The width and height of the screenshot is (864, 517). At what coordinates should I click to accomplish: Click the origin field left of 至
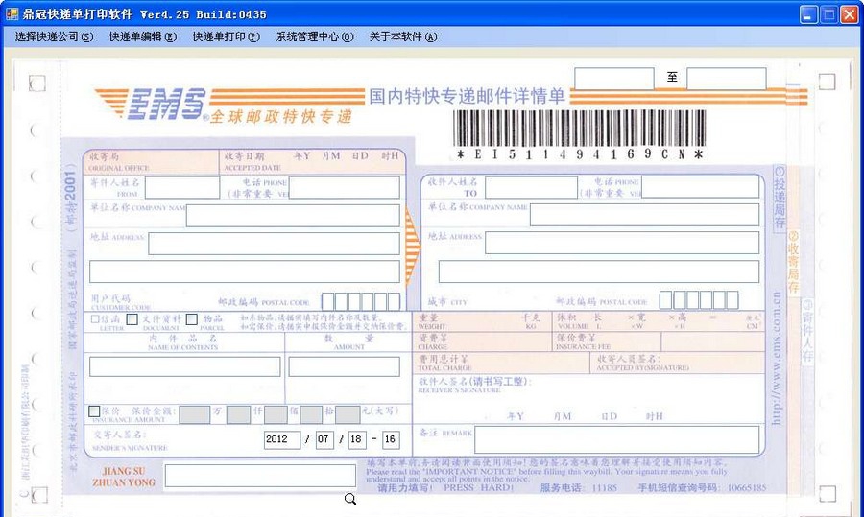[x=614, y=79]
